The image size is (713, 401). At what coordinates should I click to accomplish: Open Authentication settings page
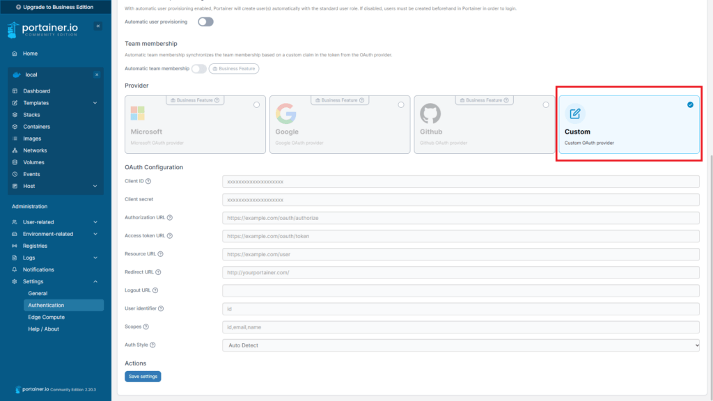(63, 305)
